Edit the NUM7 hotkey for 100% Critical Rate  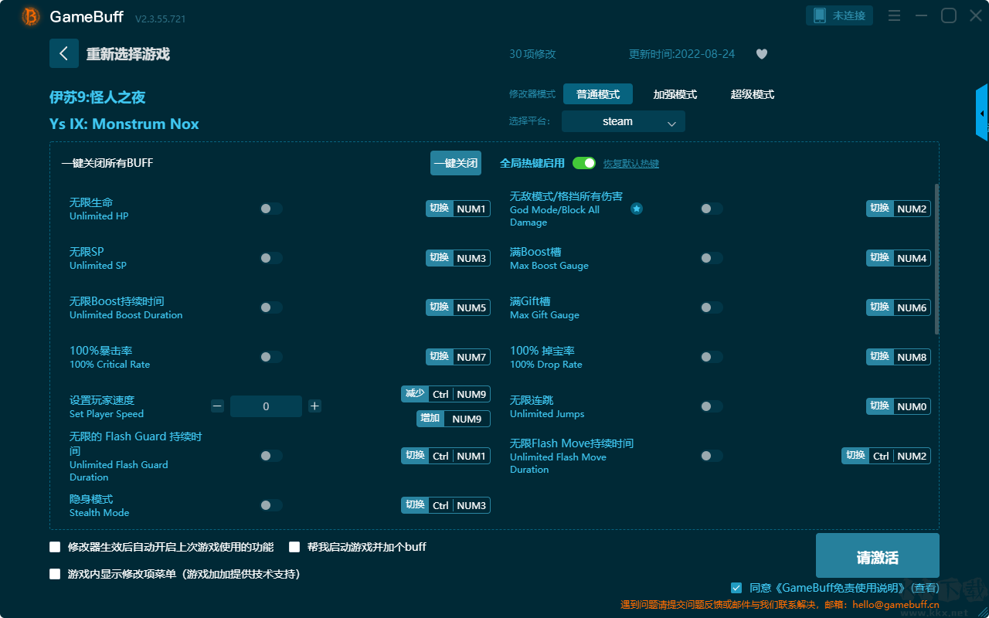point(458,357)
